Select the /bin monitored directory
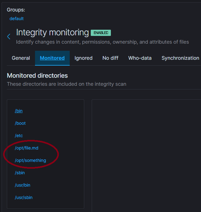201x212 pixels. (x=19, y=111)
